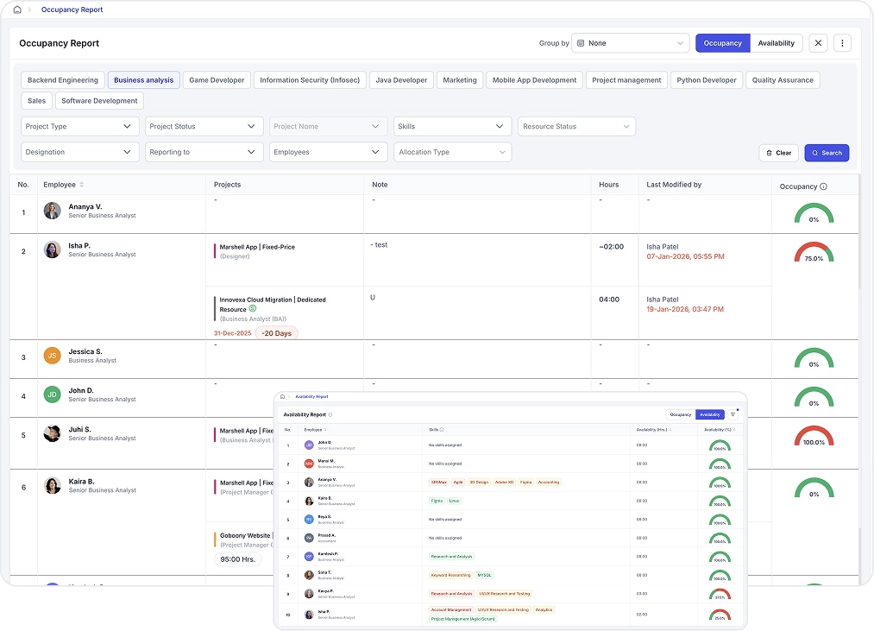This screenshot has height=631, width=874.
Task: Close the filter panel with X button
Action: click(818, 43)
